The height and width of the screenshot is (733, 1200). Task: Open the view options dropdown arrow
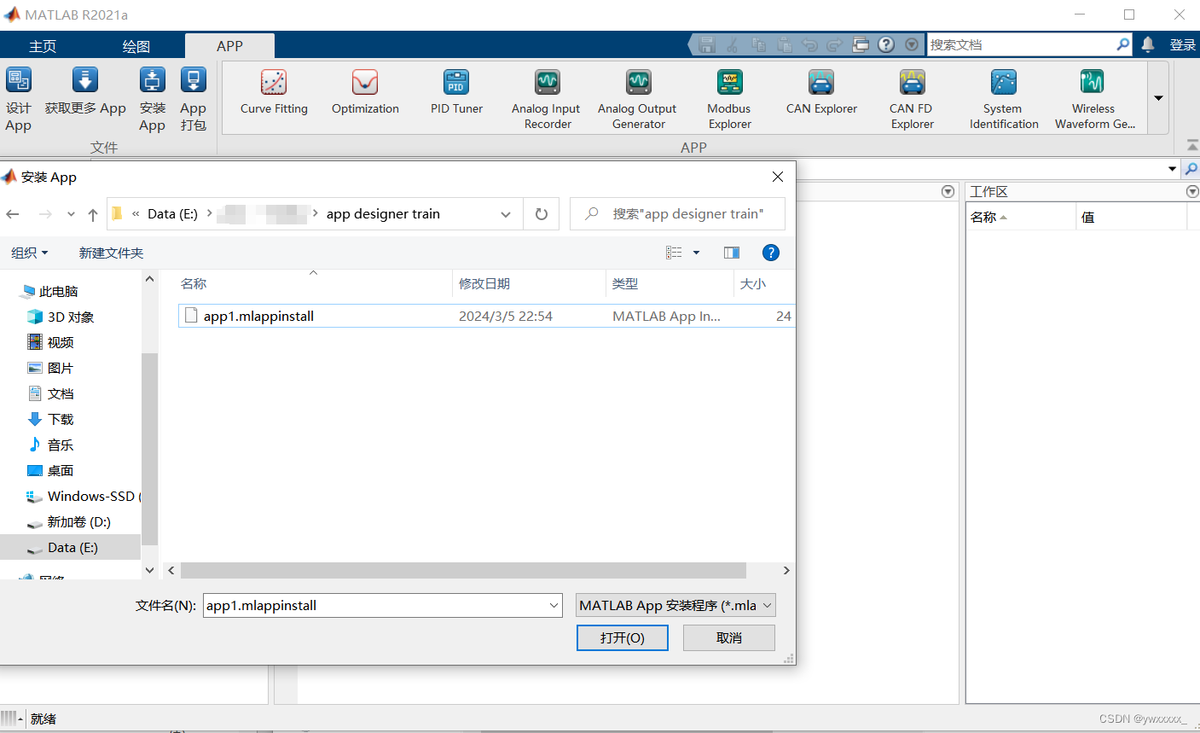(696, 253)
